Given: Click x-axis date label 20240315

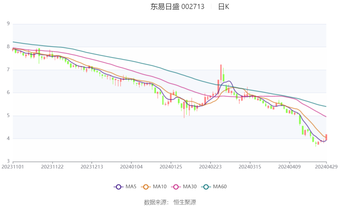Looking at the screenshot, I should tap(250, 167).
